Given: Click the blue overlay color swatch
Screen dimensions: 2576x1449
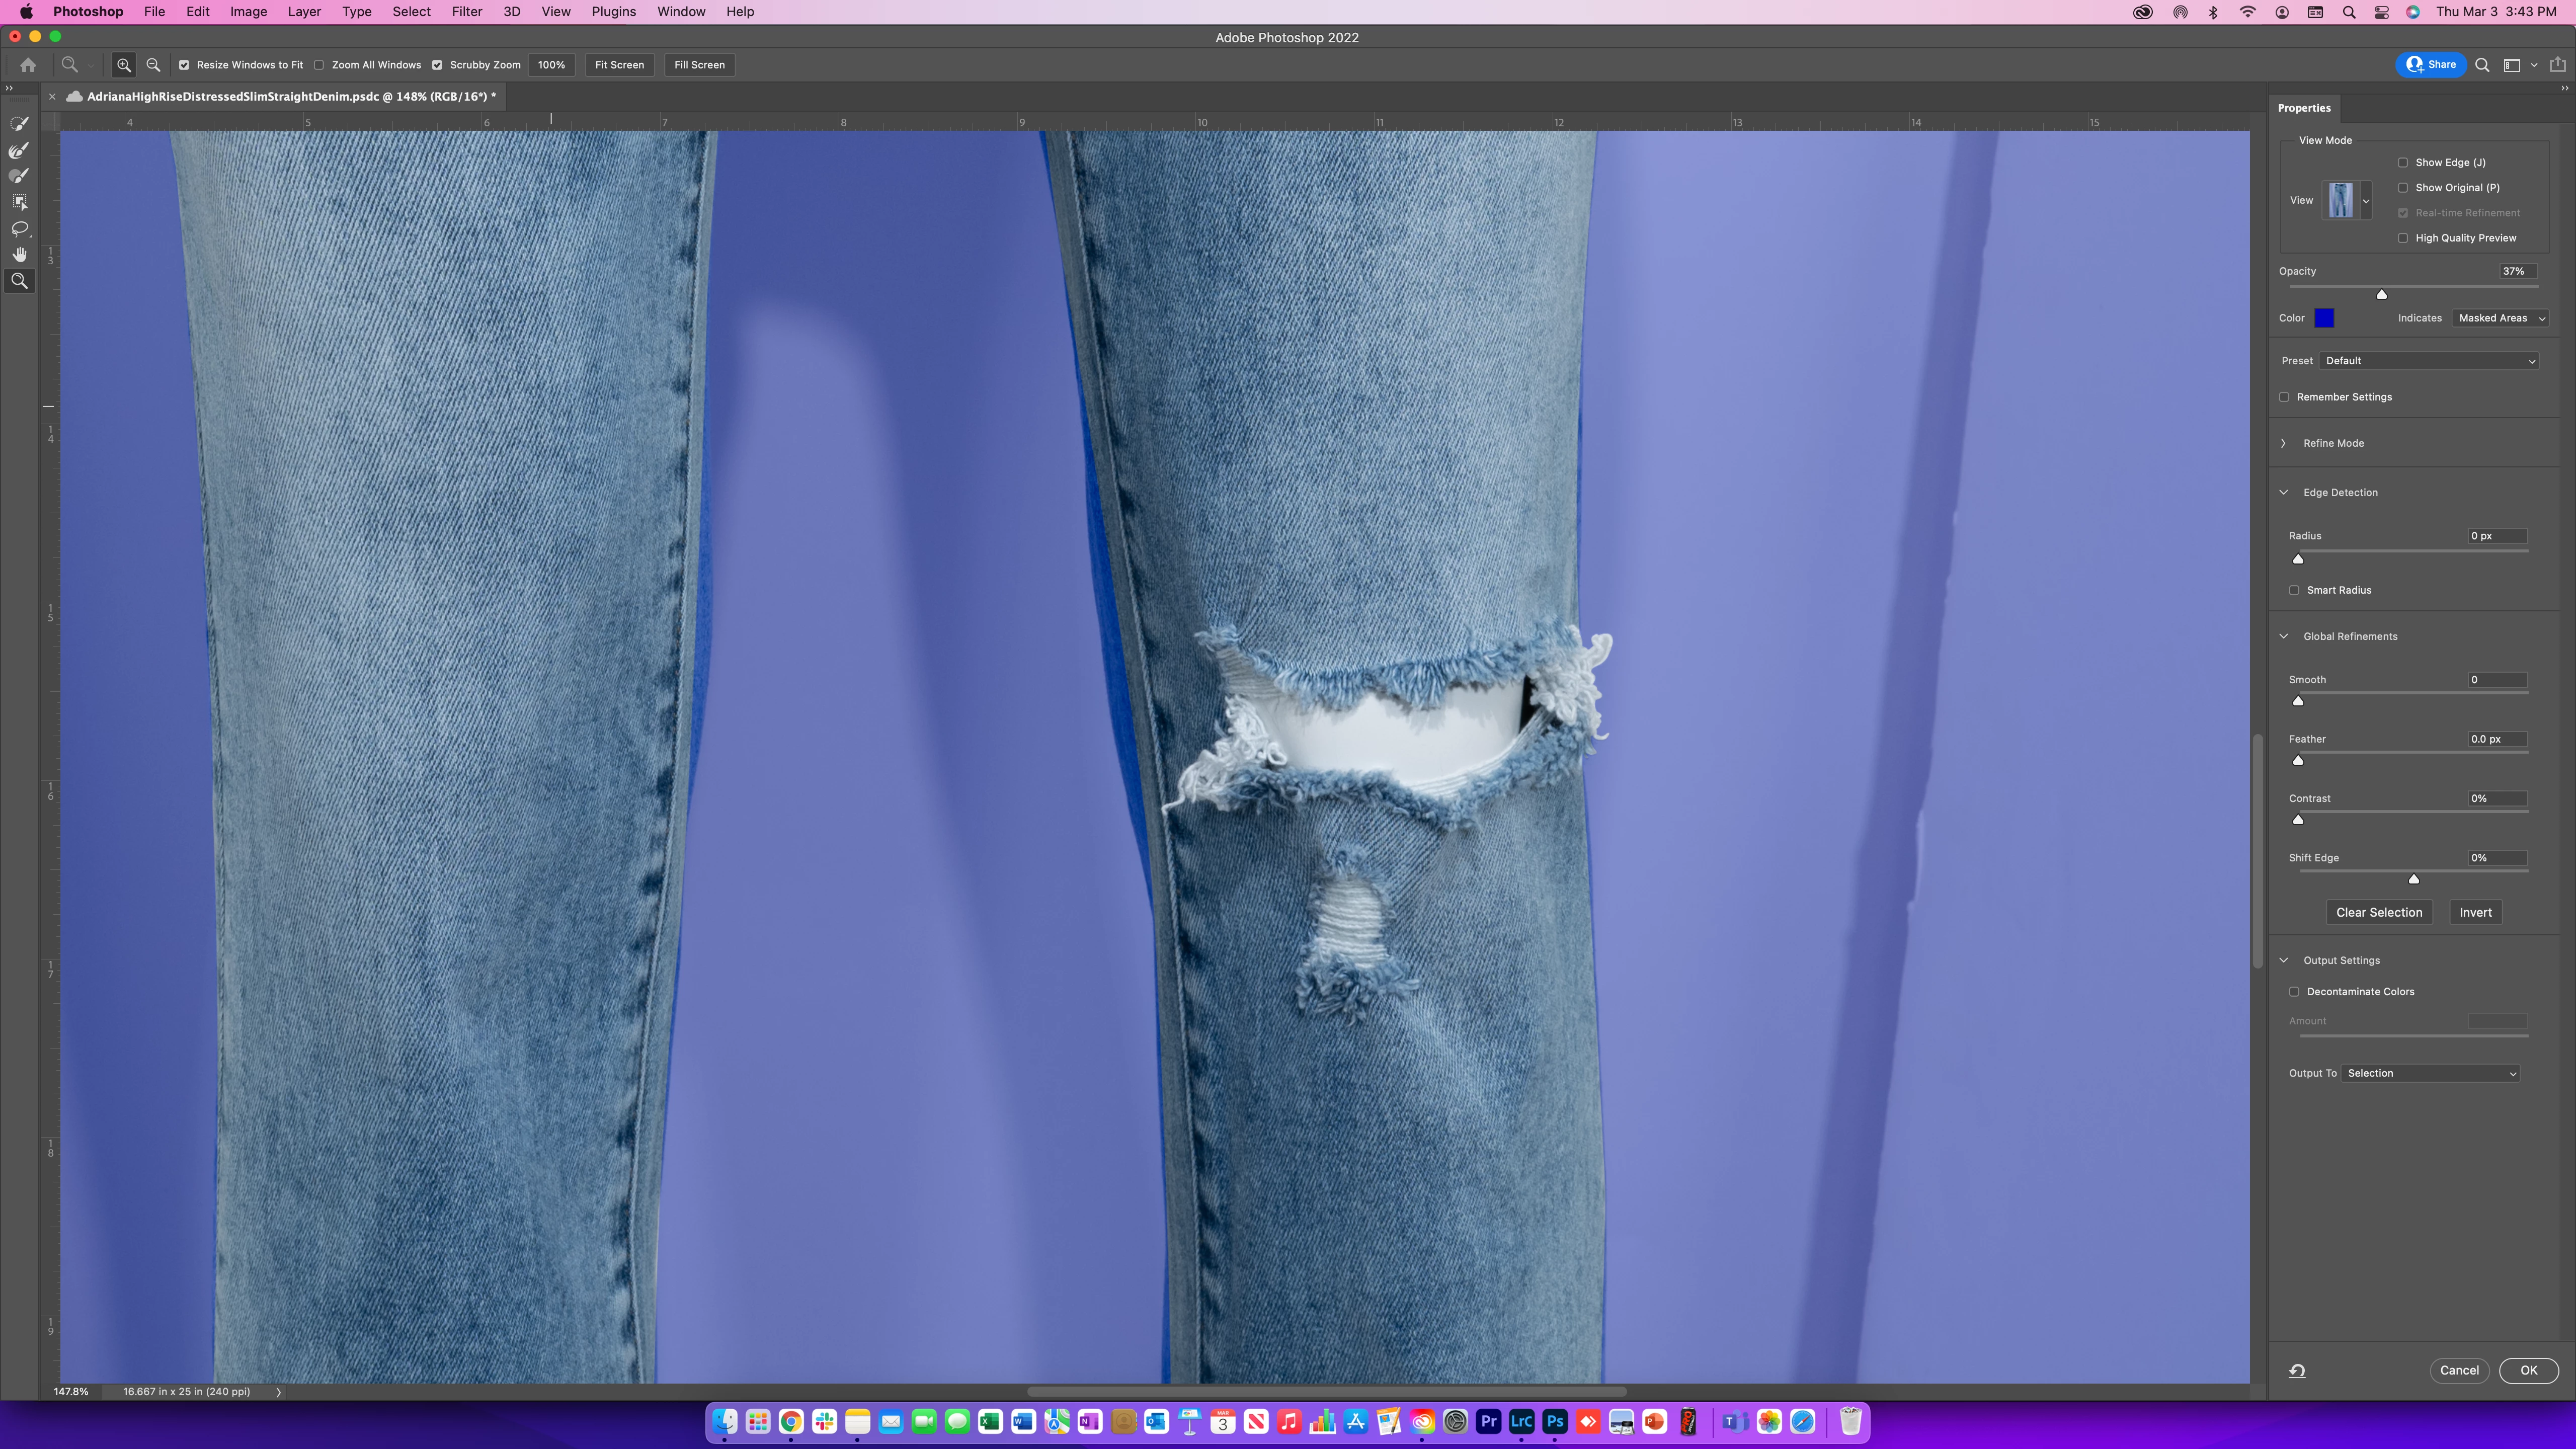Looking at the screenshot, I should pos(2324,318).
